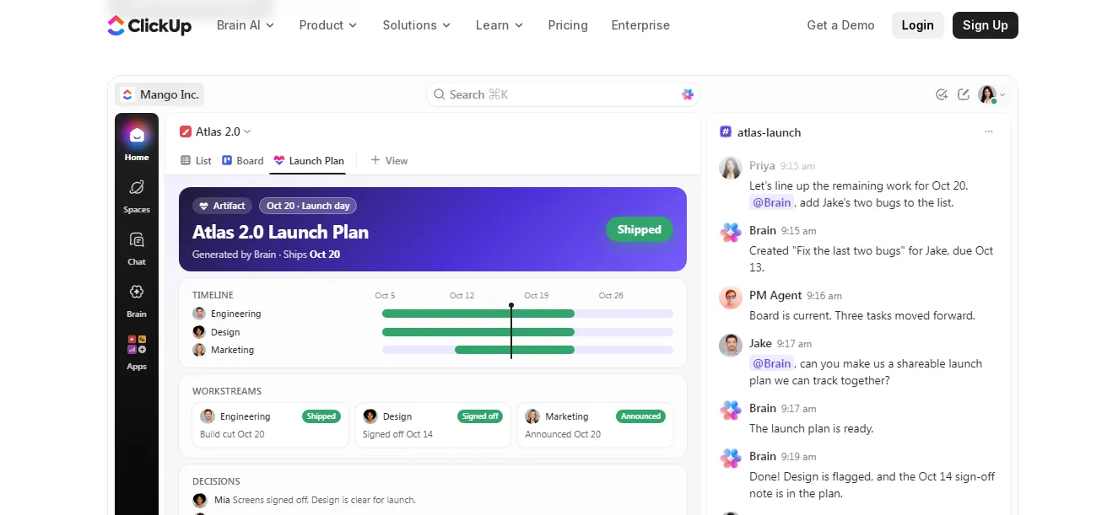
Task: Open the atlas-launch channel options ellipsis
Action: click(989, 132)
